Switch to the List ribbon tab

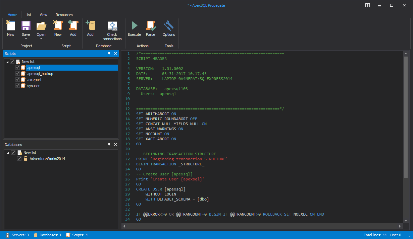[28, 15]
